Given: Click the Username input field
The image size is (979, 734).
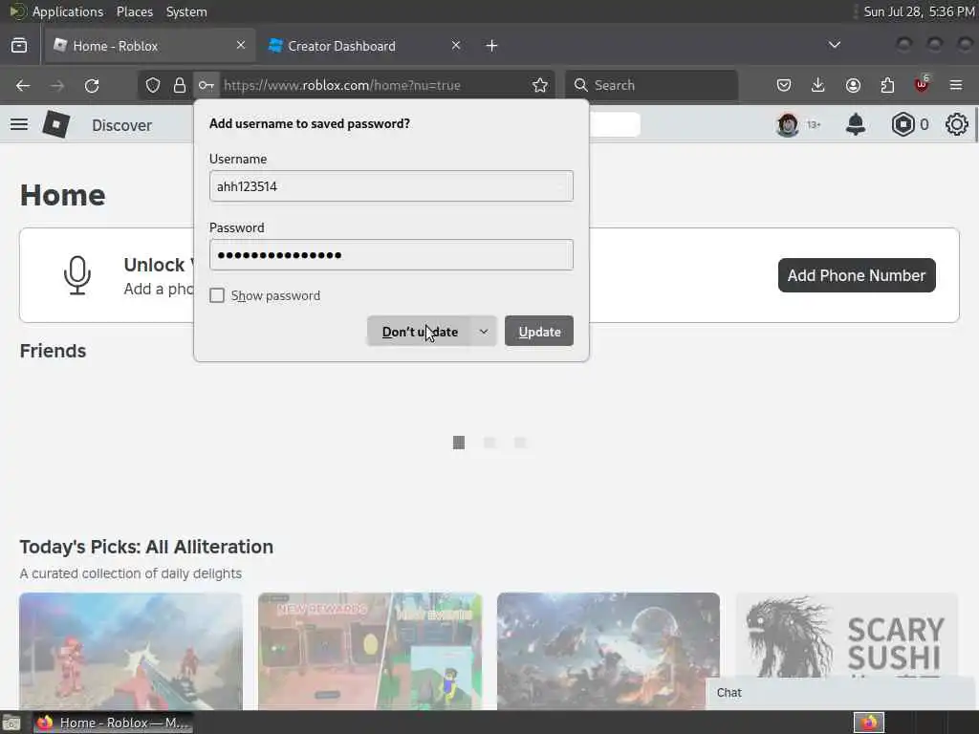Looking at the screenshot, I should (x=391, y=186).
